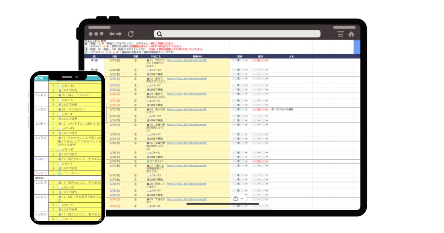Screen dimensions: 444x233
Task: Click green check icon beside ミニテスト2 on phone
Action: 60,173
